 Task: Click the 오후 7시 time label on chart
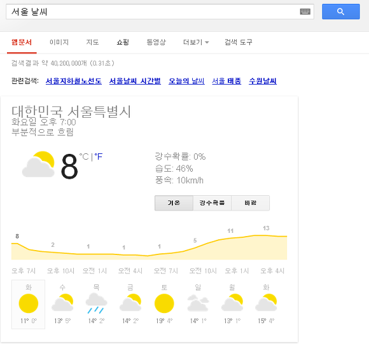(24, 271)
